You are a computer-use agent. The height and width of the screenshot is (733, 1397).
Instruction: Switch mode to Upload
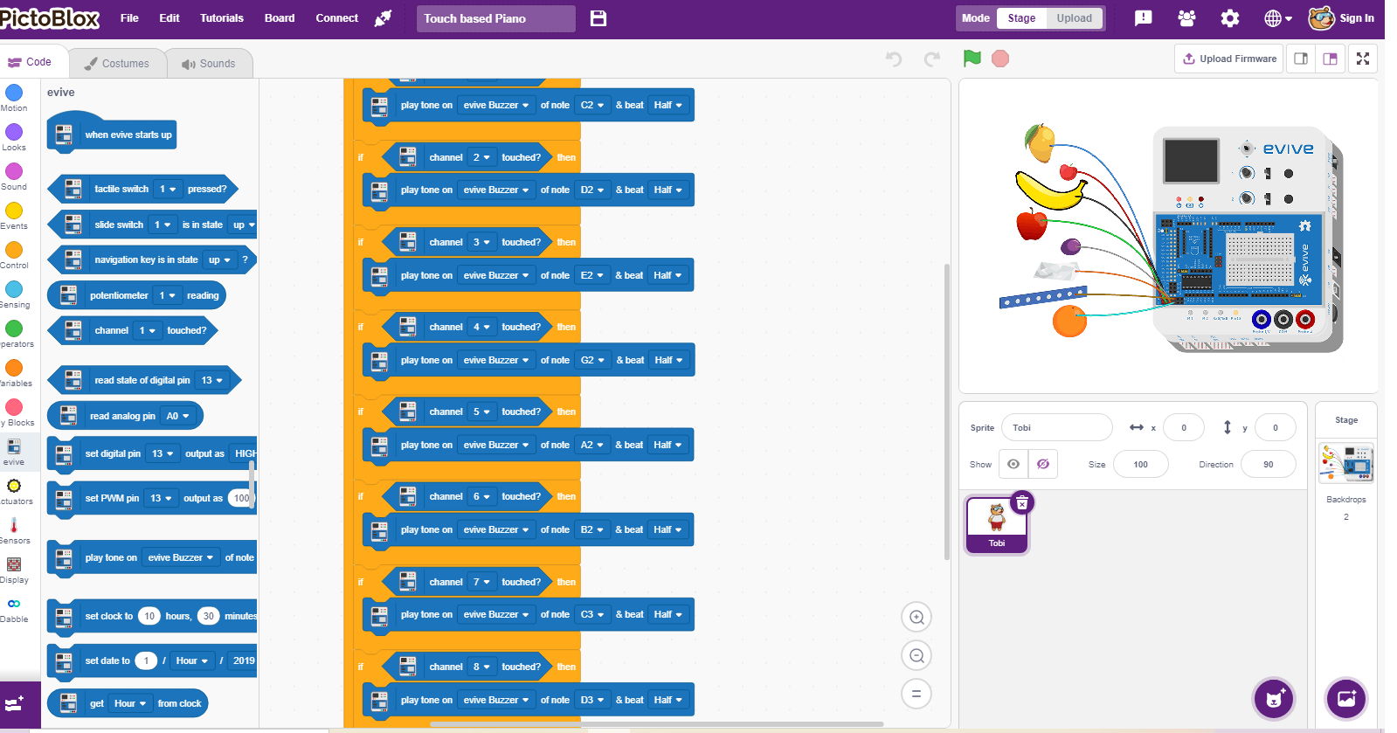1074,18
